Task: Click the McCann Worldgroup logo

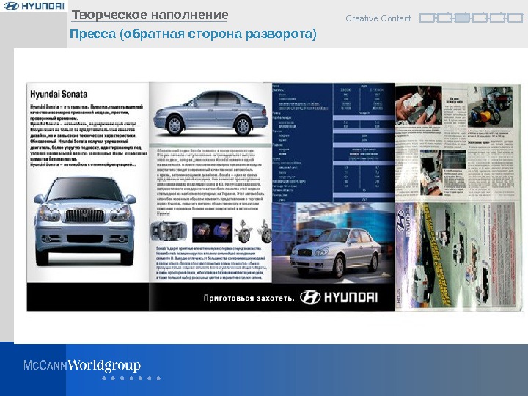Action: pos(82,365)
